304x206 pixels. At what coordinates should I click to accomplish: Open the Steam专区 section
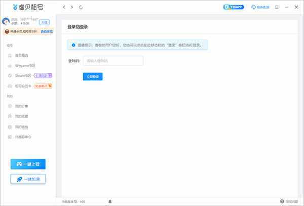(x=23, y=76)
